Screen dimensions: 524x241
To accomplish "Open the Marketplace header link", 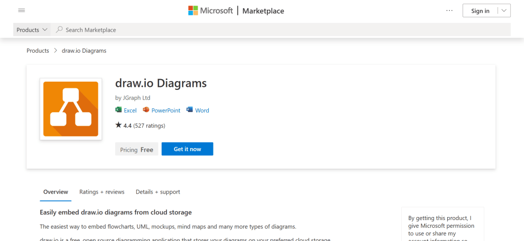I will click(263, 11).
